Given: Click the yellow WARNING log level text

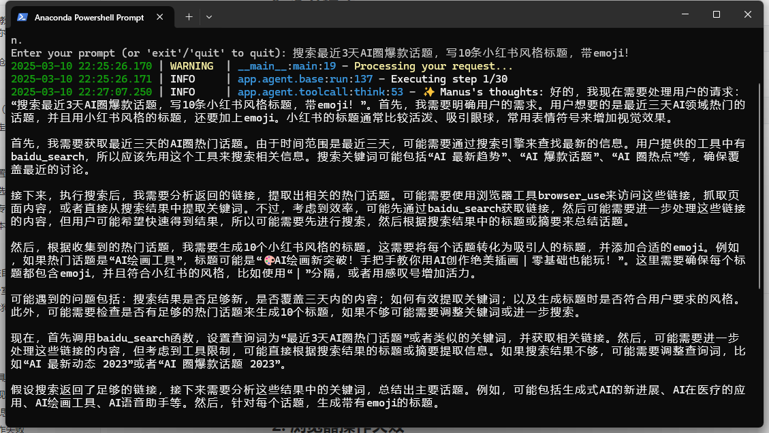Looking at the screenshot, I should pyautogui.click(x=191, y=66).
